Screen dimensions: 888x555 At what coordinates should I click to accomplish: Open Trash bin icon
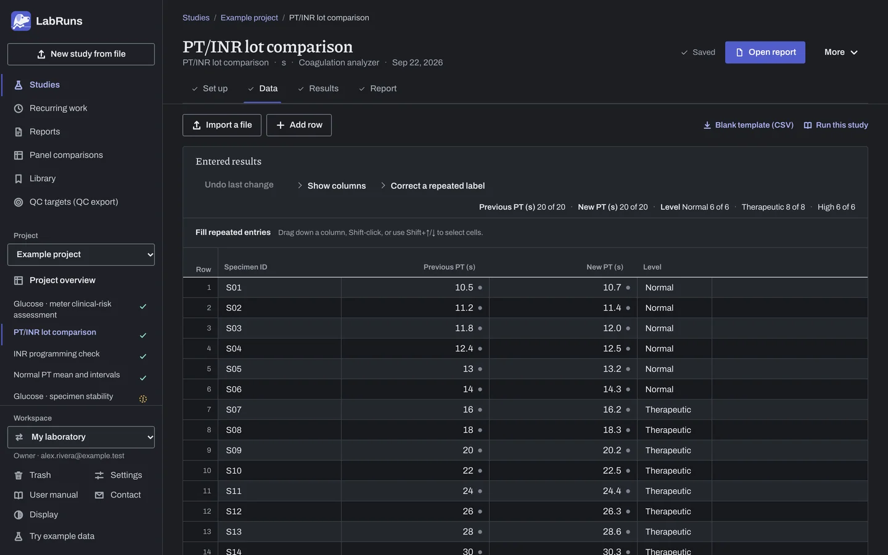(18, 475)
